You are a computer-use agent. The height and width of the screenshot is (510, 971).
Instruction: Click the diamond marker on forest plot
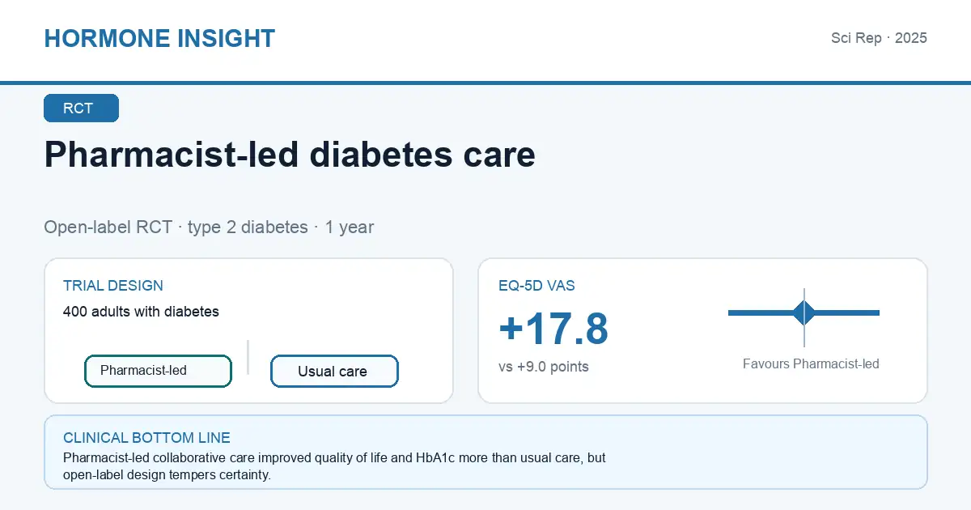(804, 312)
